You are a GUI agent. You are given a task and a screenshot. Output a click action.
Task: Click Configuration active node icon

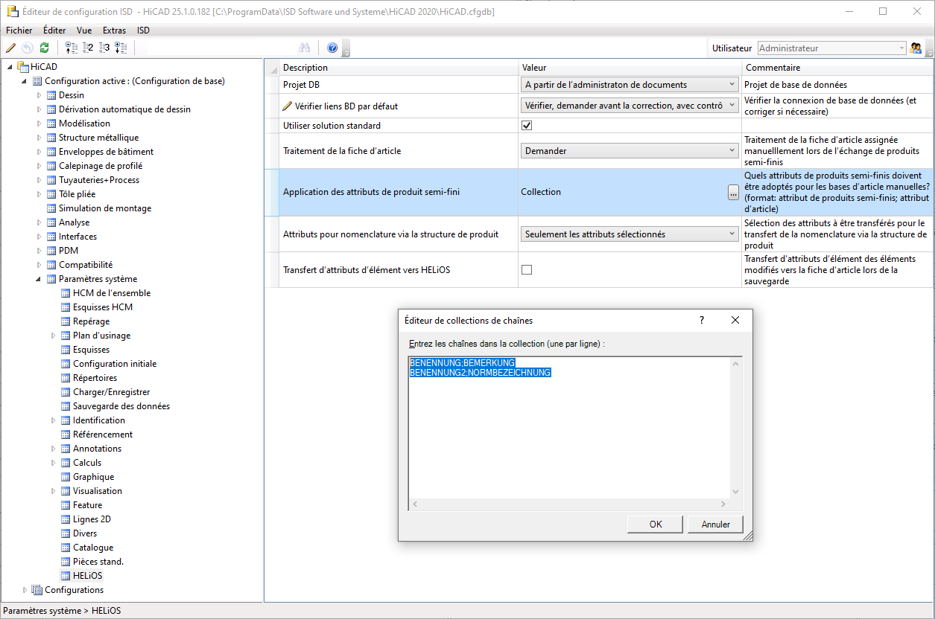(37, 81)
